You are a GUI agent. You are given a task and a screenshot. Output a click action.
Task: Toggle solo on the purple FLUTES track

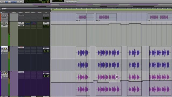pos(5,74)
